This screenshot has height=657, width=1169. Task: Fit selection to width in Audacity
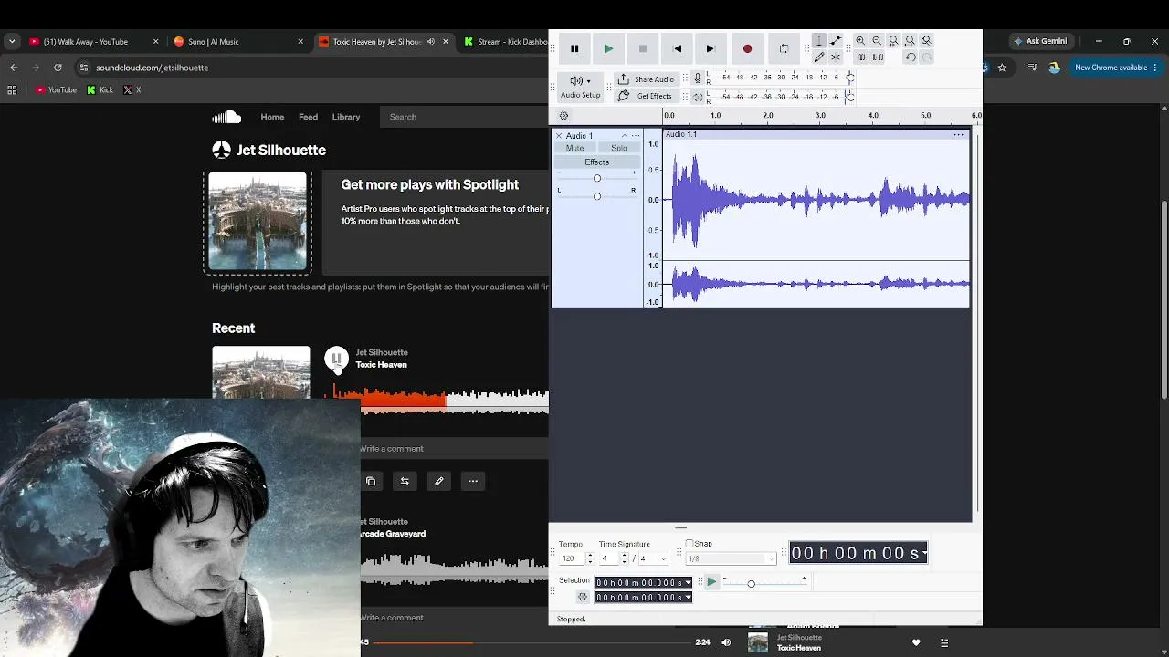click(x=893, y=41)
